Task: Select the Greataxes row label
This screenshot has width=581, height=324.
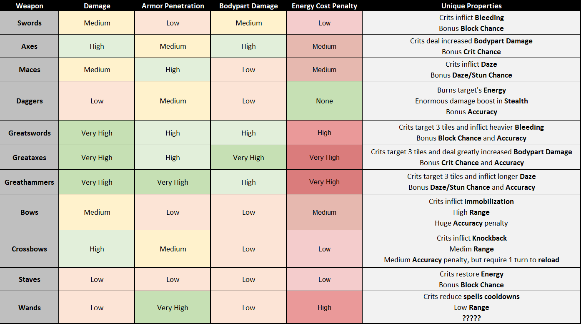Action: pos(29,158)
